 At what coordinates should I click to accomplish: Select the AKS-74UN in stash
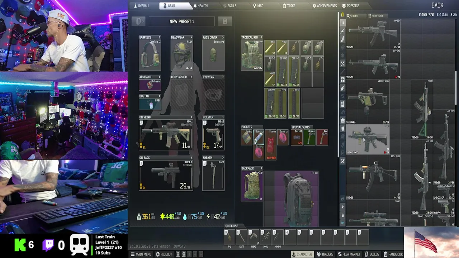[x=373, y=177]
